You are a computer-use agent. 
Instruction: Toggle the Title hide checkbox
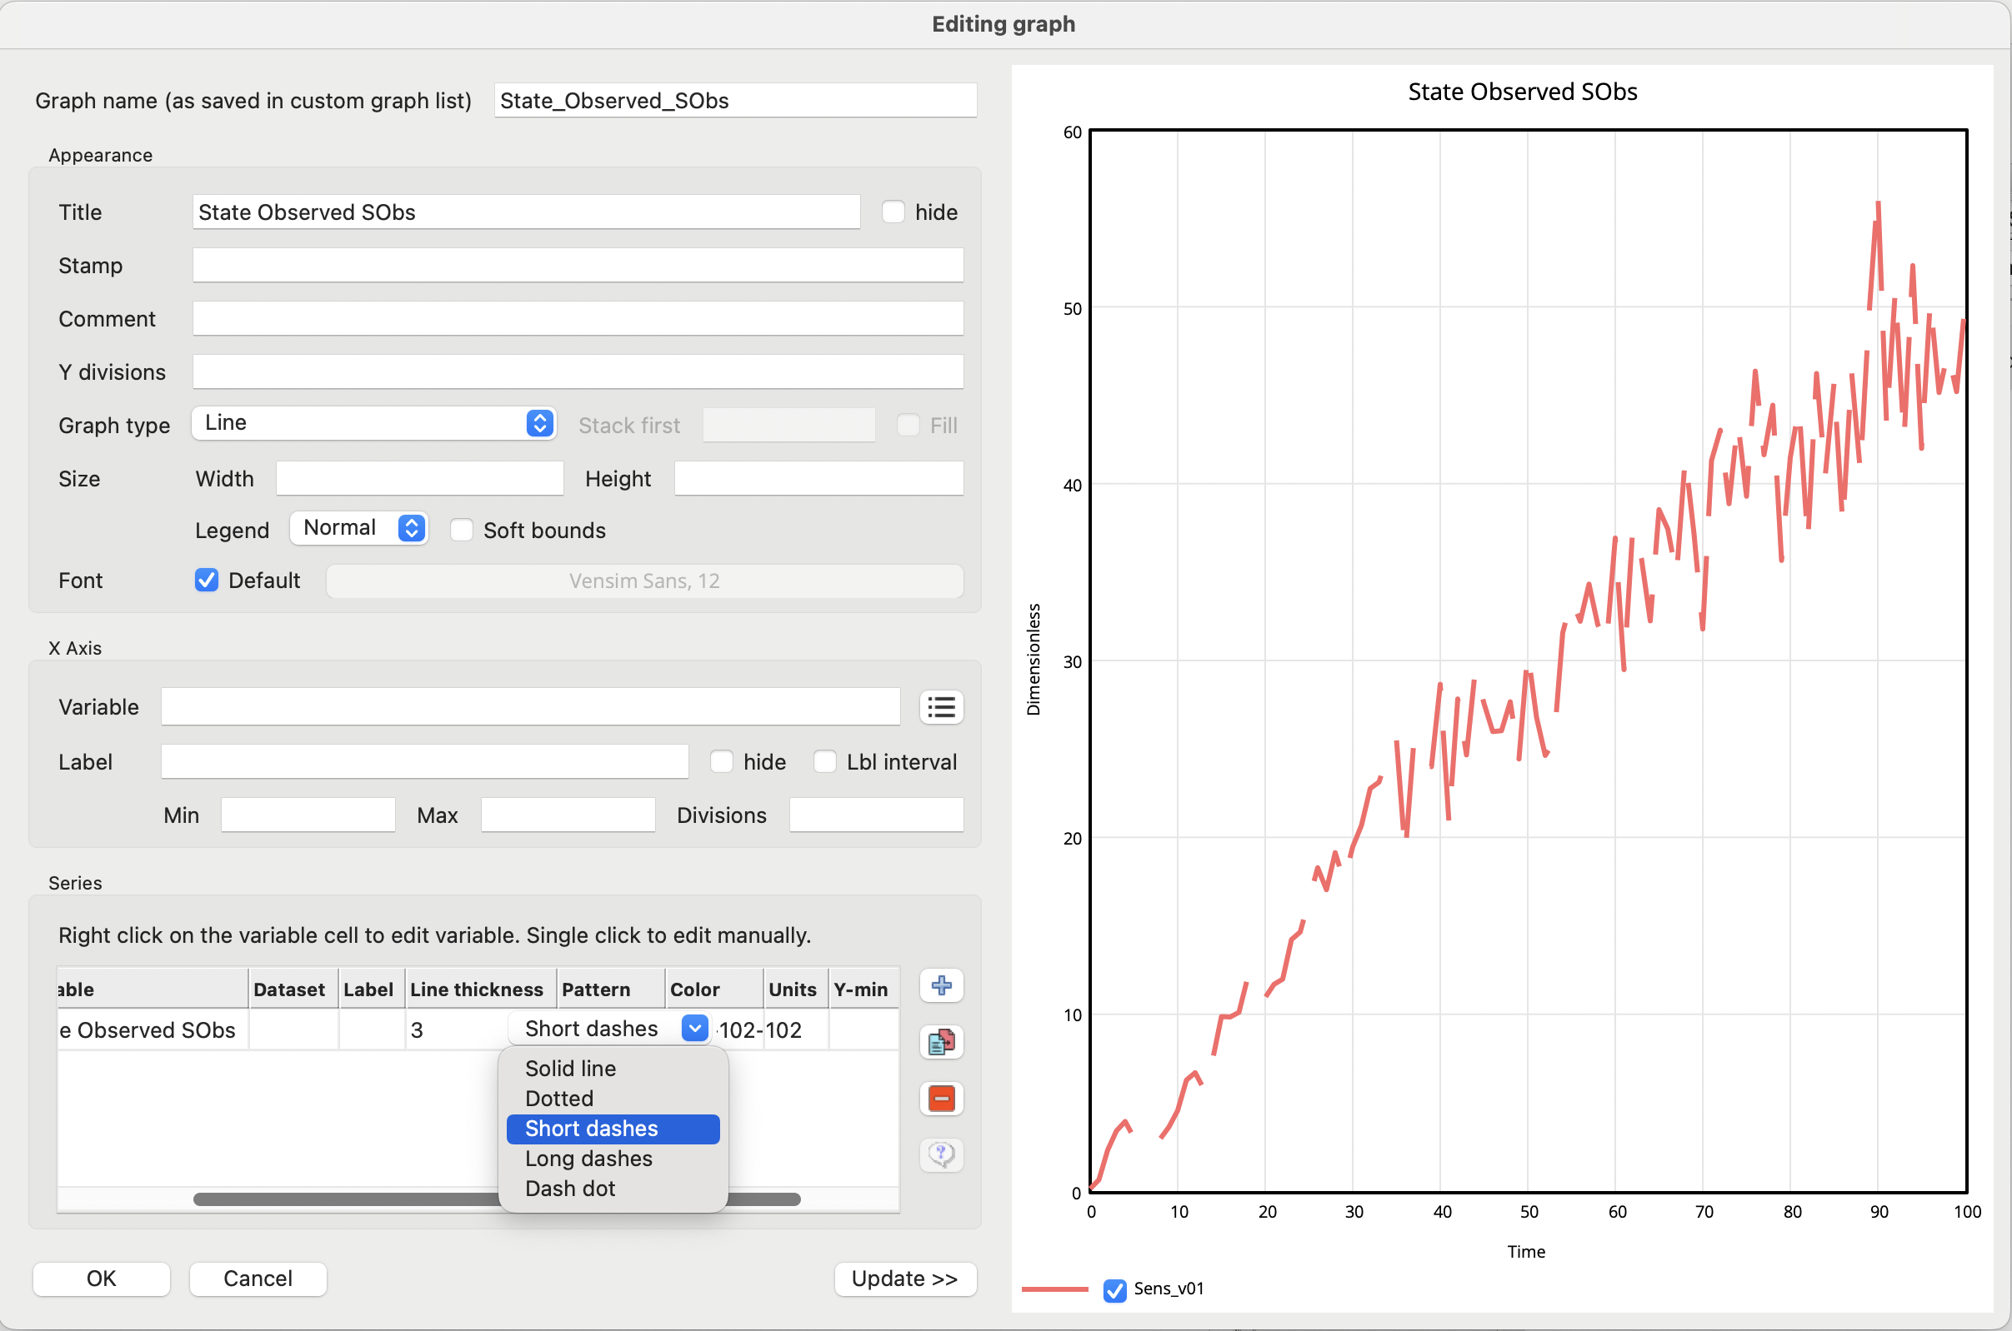(893, 212)
